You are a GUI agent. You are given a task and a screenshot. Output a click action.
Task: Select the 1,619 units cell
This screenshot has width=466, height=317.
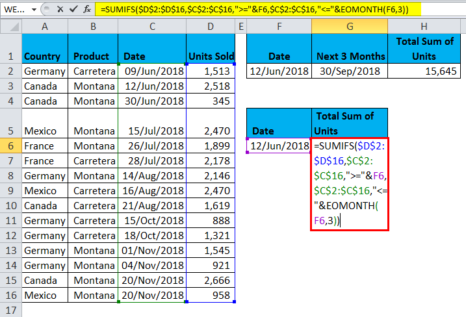211,205
